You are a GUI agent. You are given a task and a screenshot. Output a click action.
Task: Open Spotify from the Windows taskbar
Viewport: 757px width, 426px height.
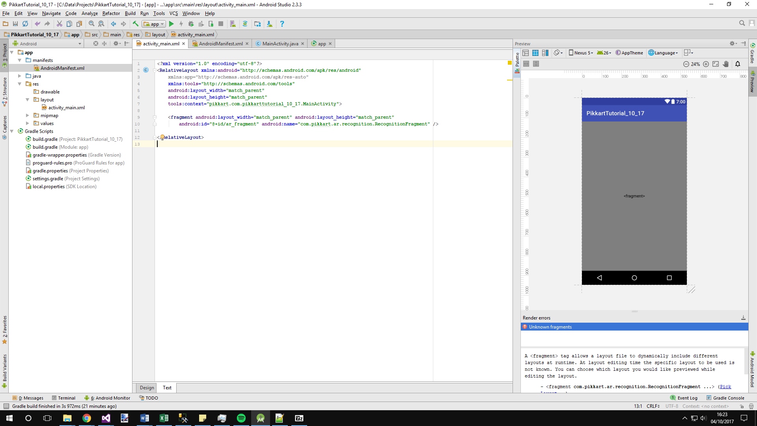241,418
